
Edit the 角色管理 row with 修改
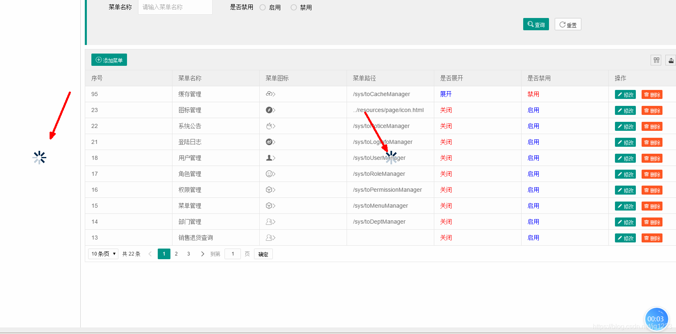point(625,174)
